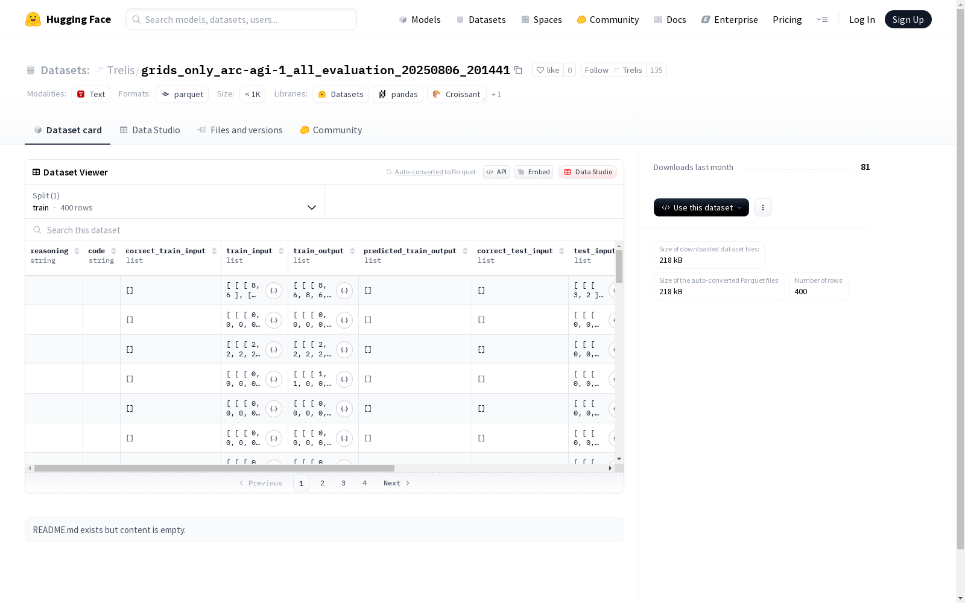This screenshot has width=965, height=603.
Task: Open the Pricing page
Action: coord(787,19)
